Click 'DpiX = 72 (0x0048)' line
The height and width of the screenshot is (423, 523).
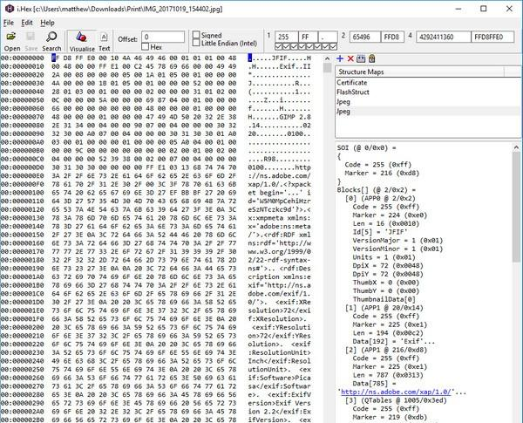click(388, 266)
